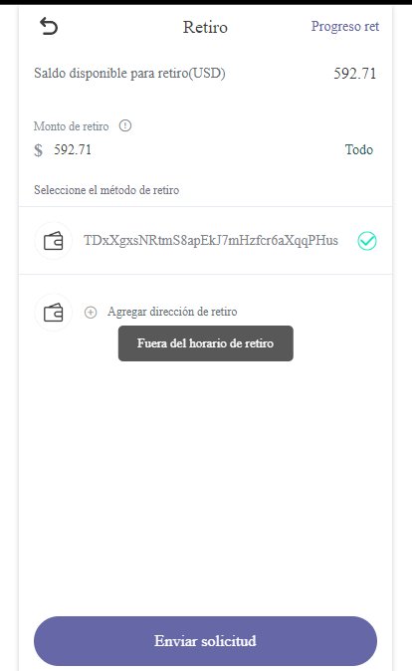Click wallet icon beside the TDxXgxs address
Image resolution: width=412 pixels, height=671 pixels.
tap(54, 241)
